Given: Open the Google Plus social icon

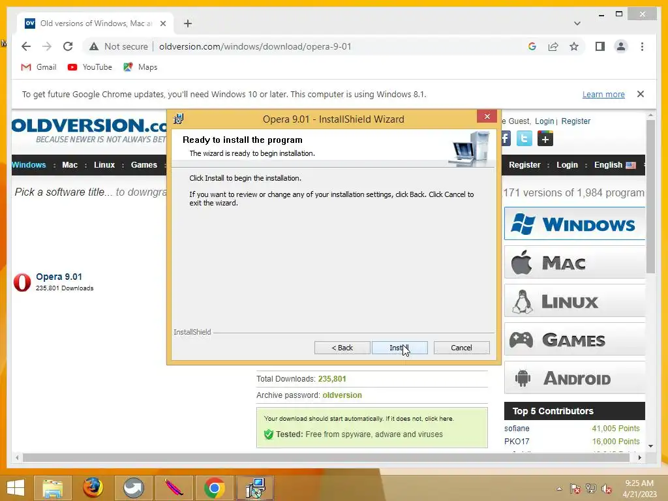Looking at the screenshot, I should point(545,138).
